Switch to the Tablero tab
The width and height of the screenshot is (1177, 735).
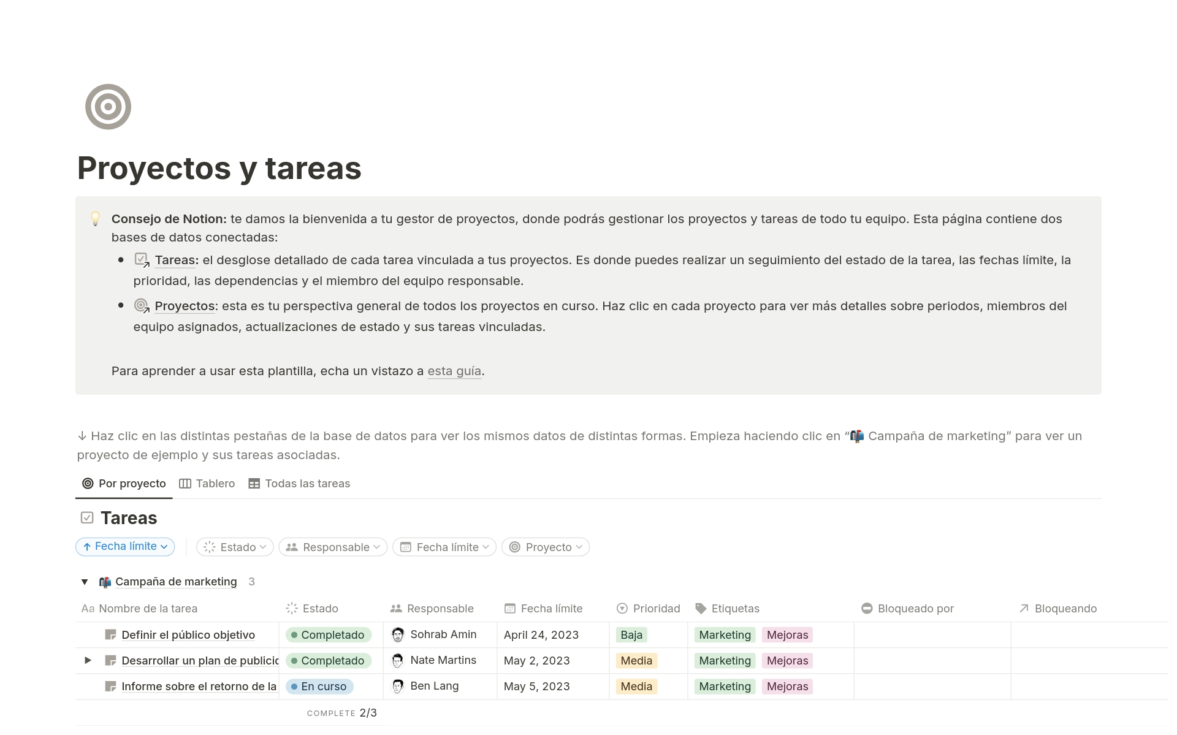207,484
